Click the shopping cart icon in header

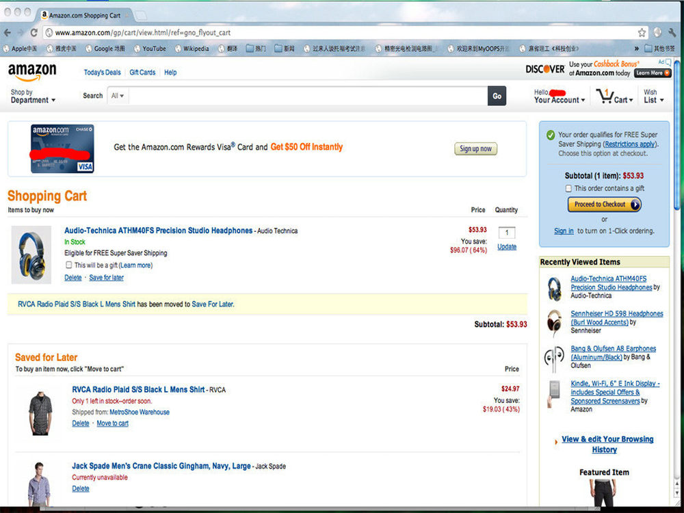tap(605, 96)
